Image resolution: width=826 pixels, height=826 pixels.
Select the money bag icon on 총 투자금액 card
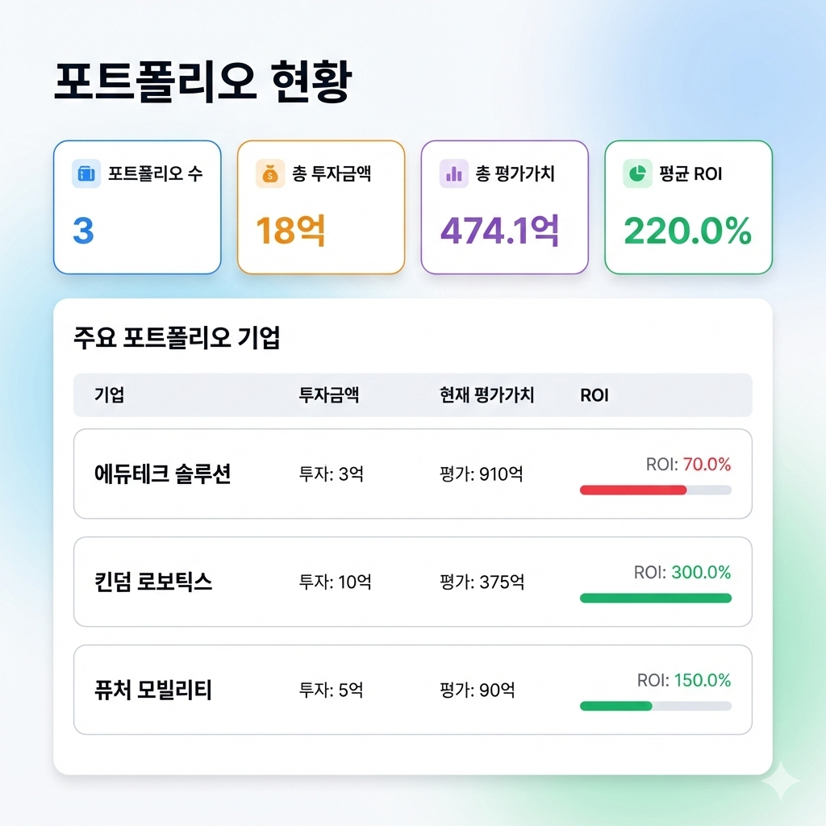[x=270, y=172]
